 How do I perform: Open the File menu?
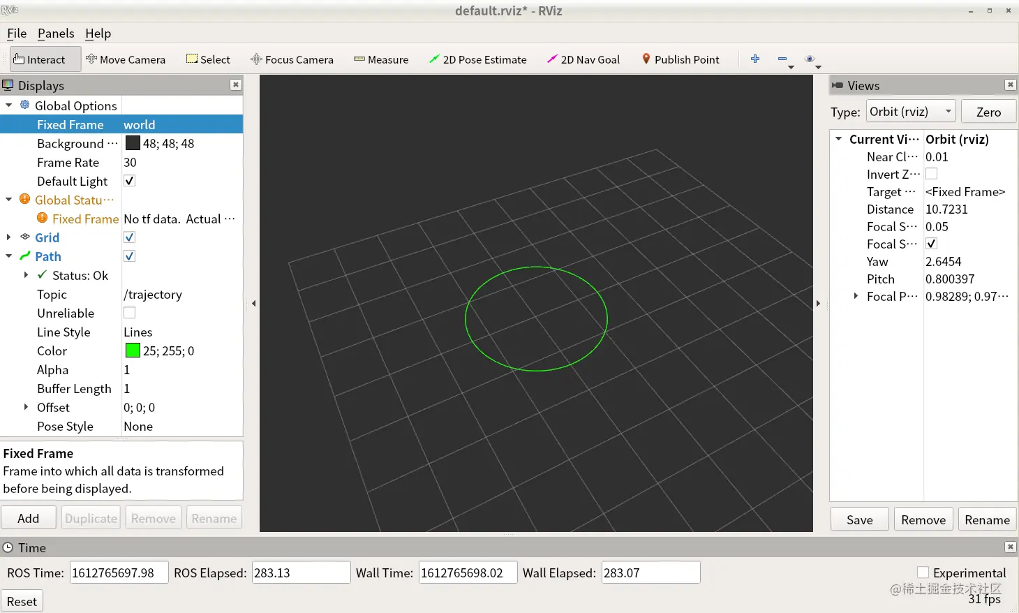pyautogui.click(x=17, y=34)
